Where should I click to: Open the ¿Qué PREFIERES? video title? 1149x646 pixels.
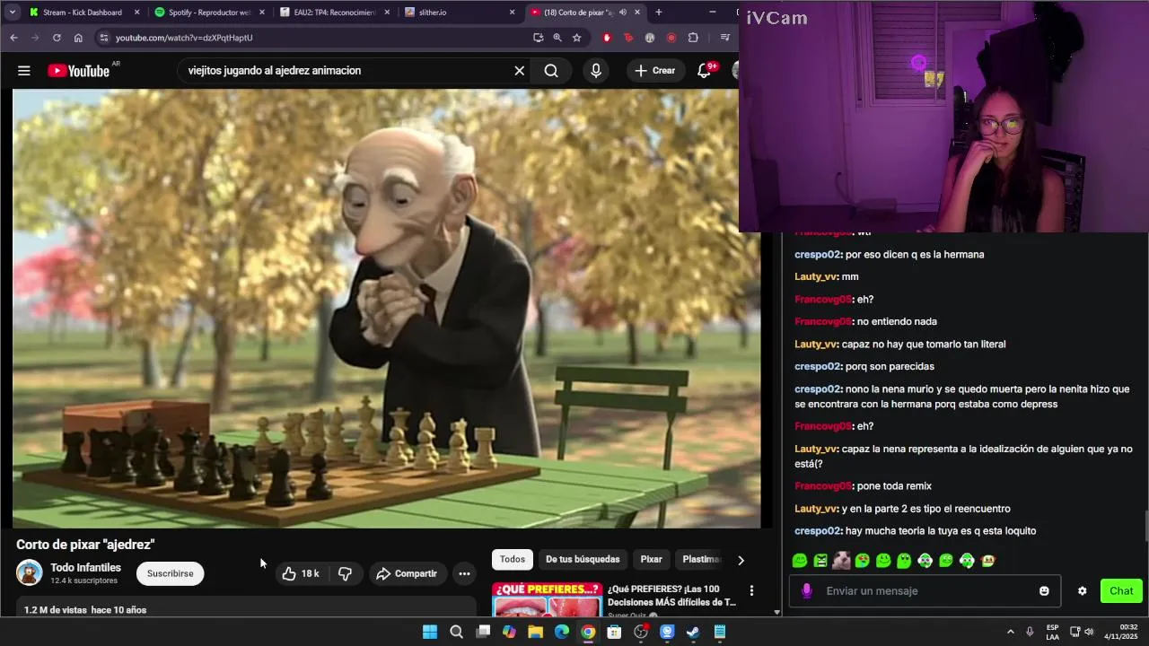671,596
